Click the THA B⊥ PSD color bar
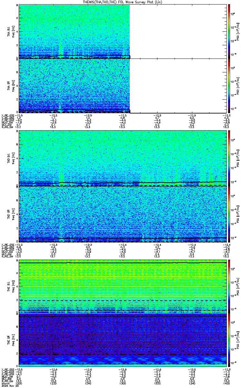This screenshot has width=242, height=388. coord(229,31)
